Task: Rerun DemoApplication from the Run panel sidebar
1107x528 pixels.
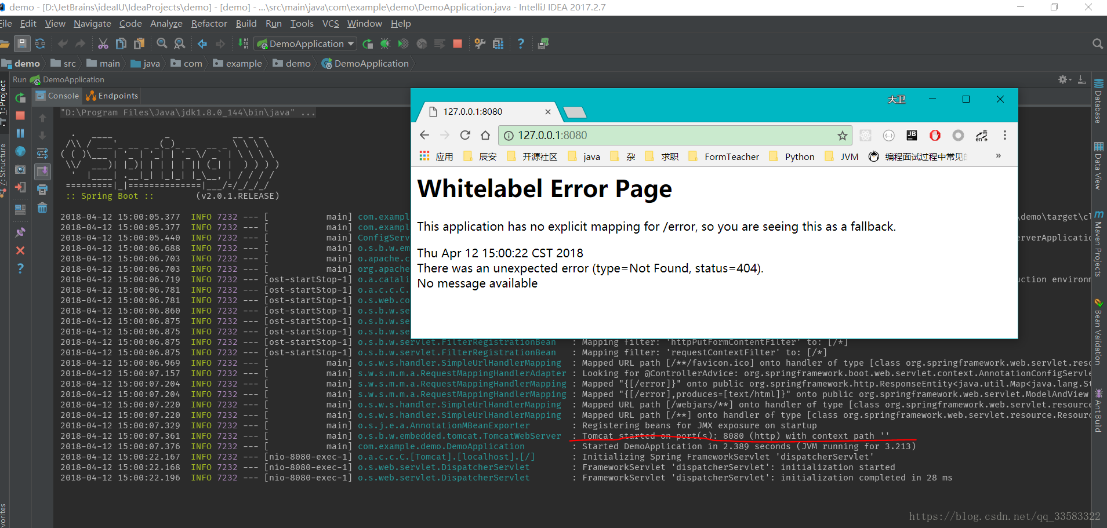Action: [20, 97]
